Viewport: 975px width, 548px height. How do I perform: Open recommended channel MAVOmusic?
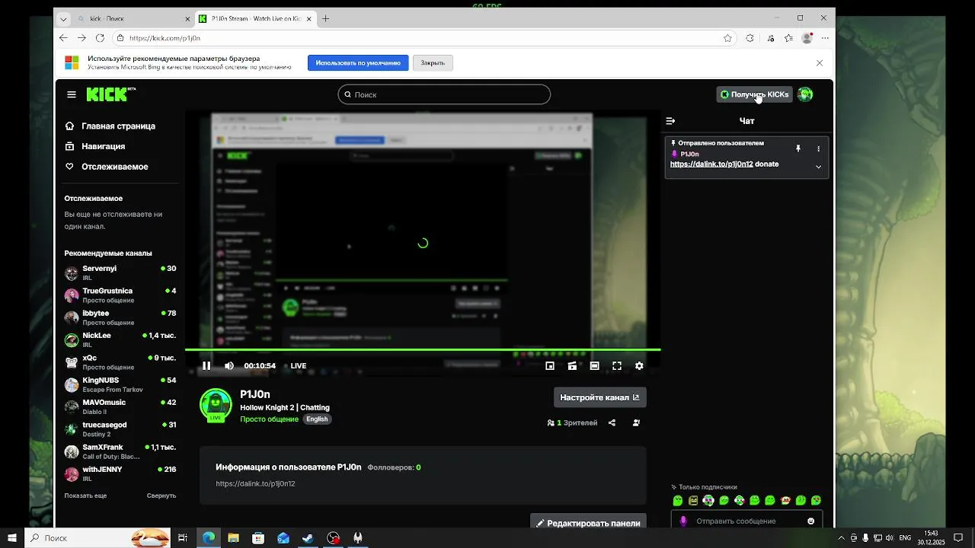pyautogui.click(x=120, y=406)
